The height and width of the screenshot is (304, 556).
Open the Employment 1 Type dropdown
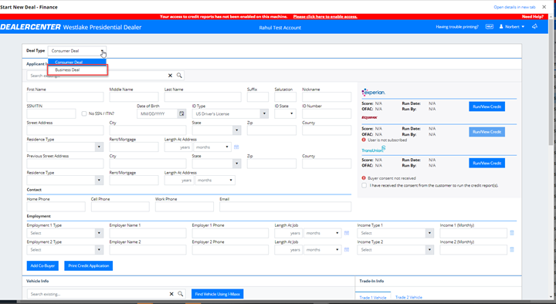(65, 233)
